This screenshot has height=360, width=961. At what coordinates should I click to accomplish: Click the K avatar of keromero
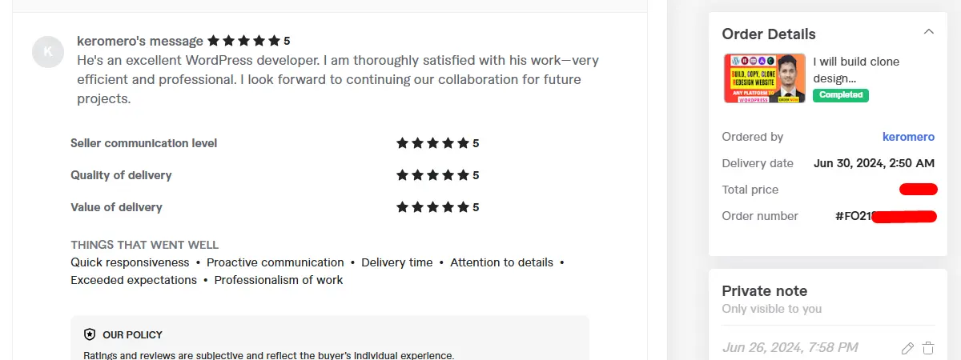[x=48, y=52]
